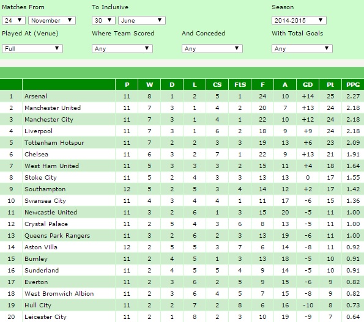Open the June end month dropdown
The image size is (364, 322).
click(141, 20)
